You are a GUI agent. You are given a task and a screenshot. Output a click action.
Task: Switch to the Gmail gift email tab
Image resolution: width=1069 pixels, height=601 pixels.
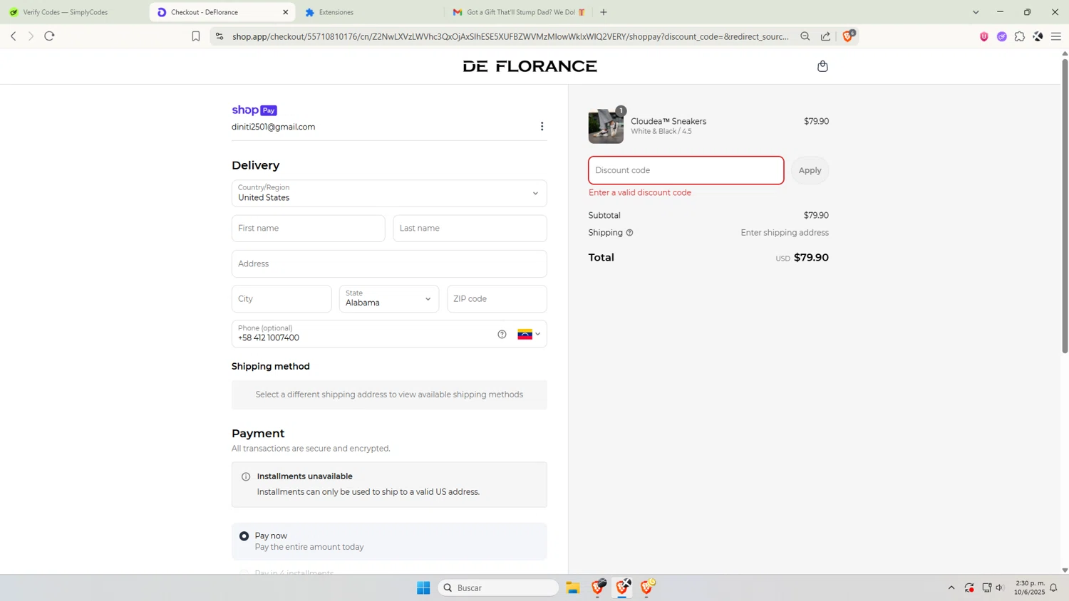tap(518, 12)
